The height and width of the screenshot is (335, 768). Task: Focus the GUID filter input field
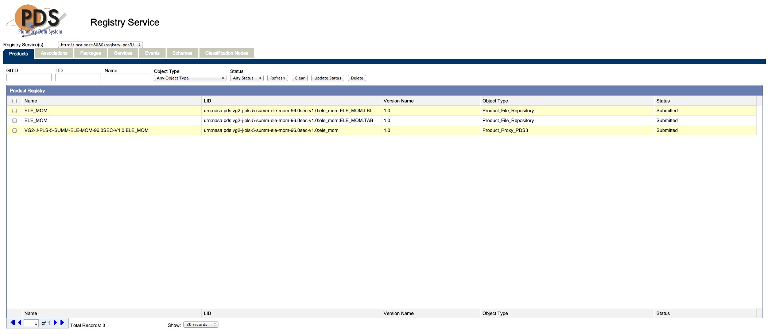click(29, 77)
